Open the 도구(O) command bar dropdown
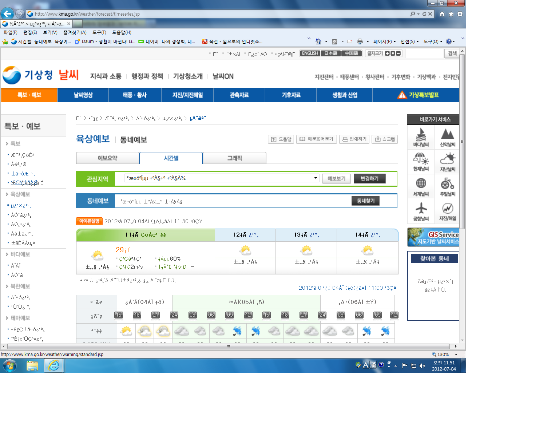Image resolution: width=559 pixels, height=447 pixels. (433, 41)
